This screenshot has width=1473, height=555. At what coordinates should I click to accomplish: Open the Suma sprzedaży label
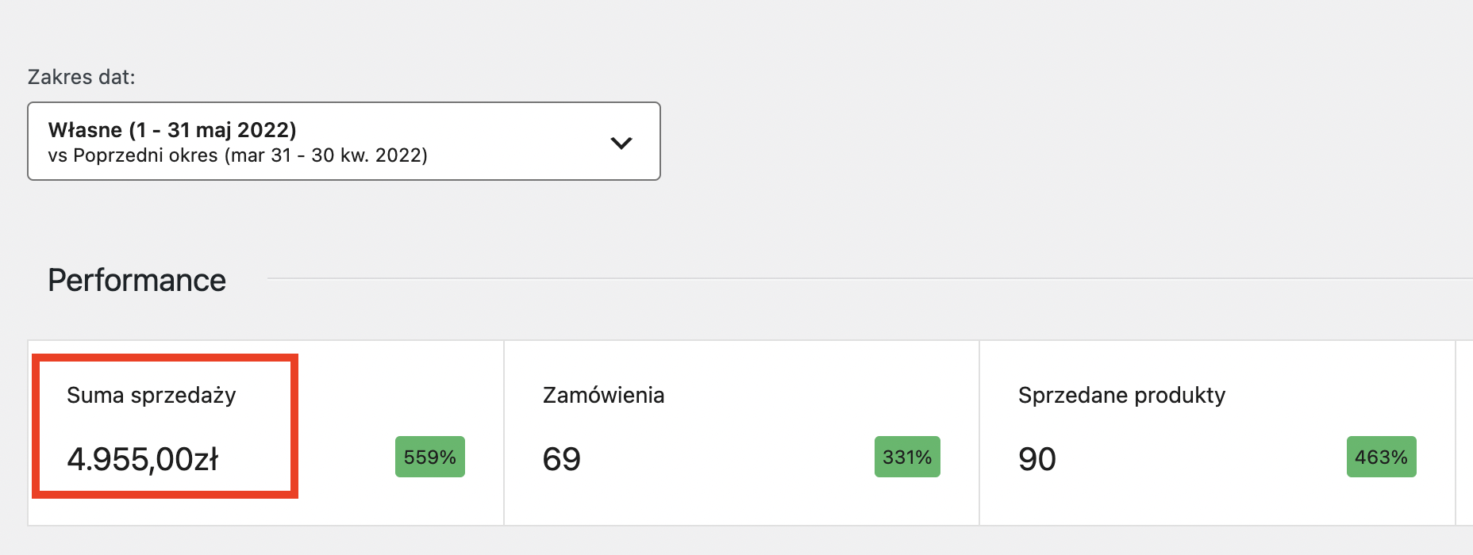coord(151,395)
